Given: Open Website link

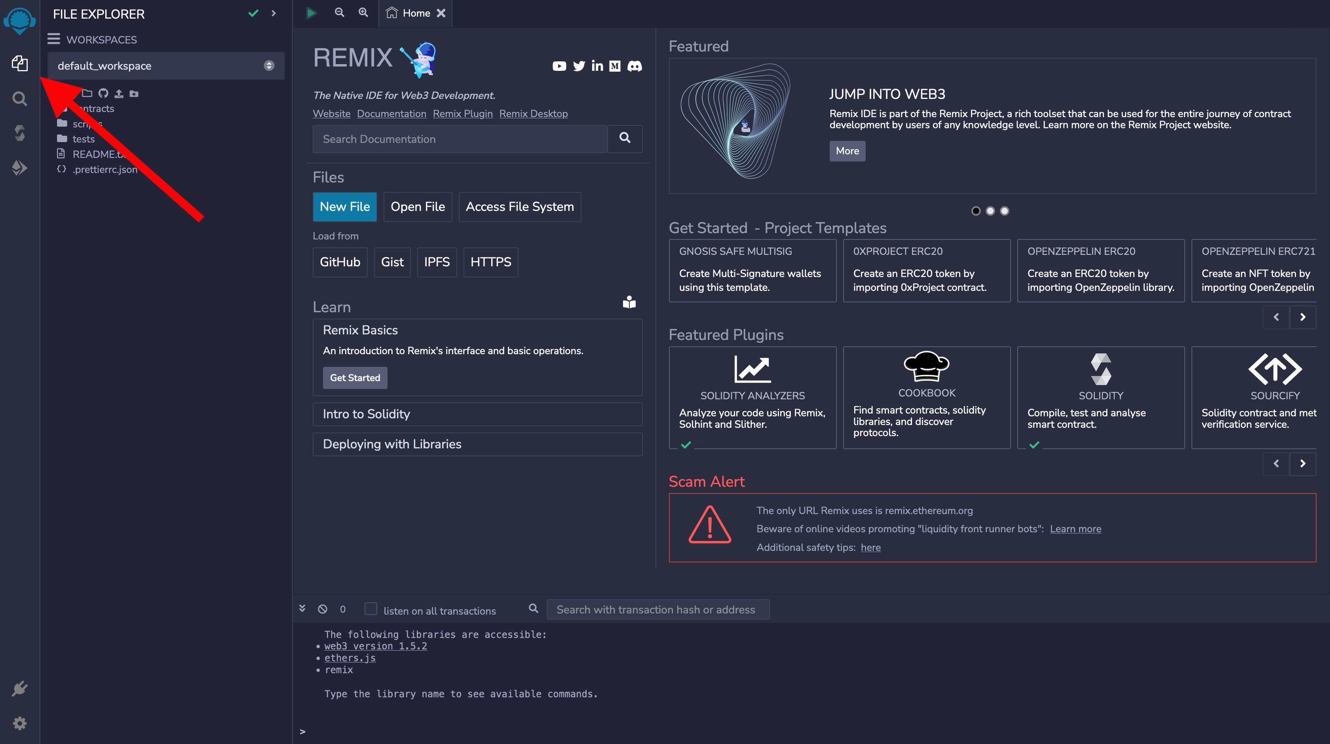Looking at the screenshot, I should tap(331, 114).
